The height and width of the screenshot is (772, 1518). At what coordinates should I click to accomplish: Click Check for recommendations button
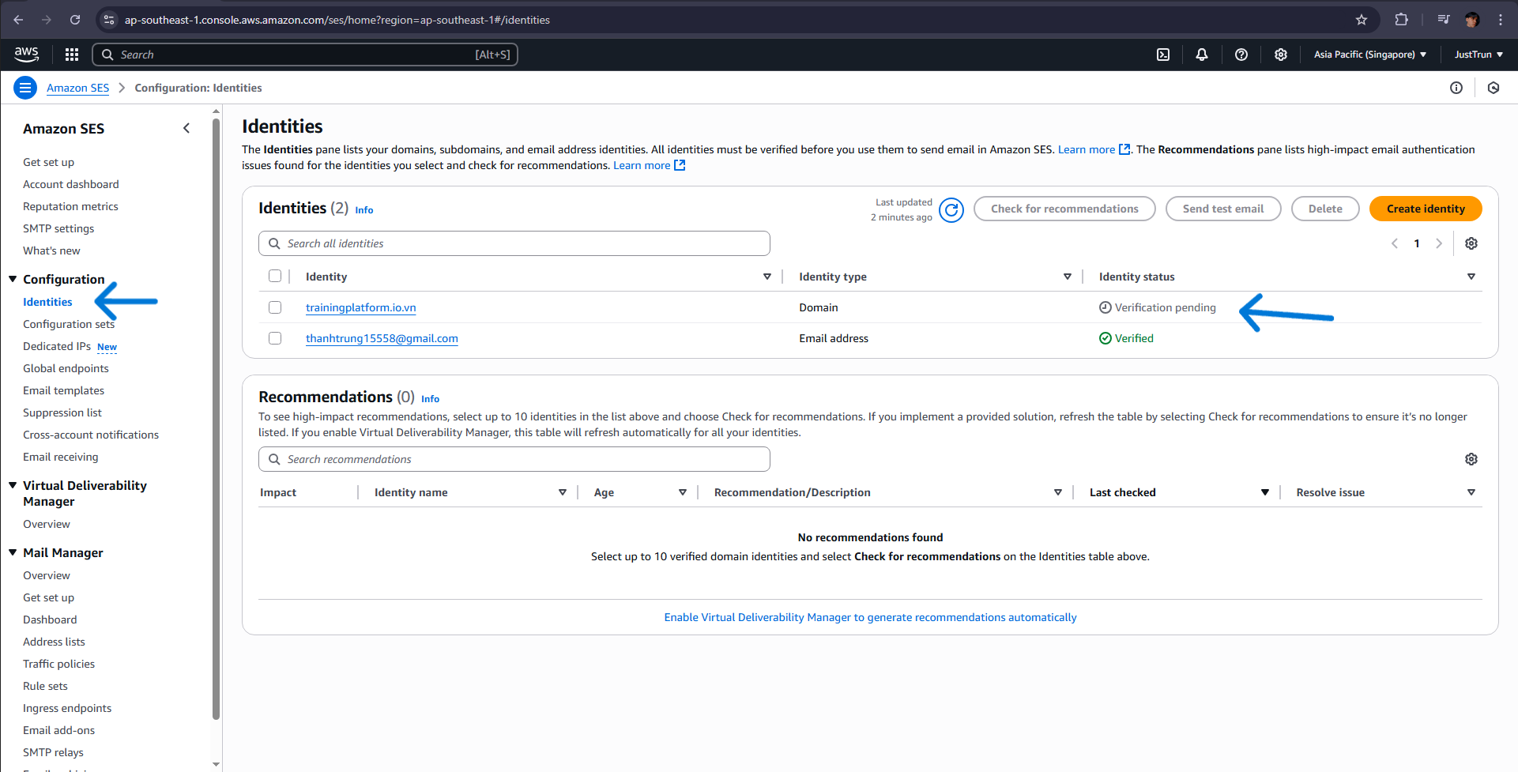pos(1064,209)
